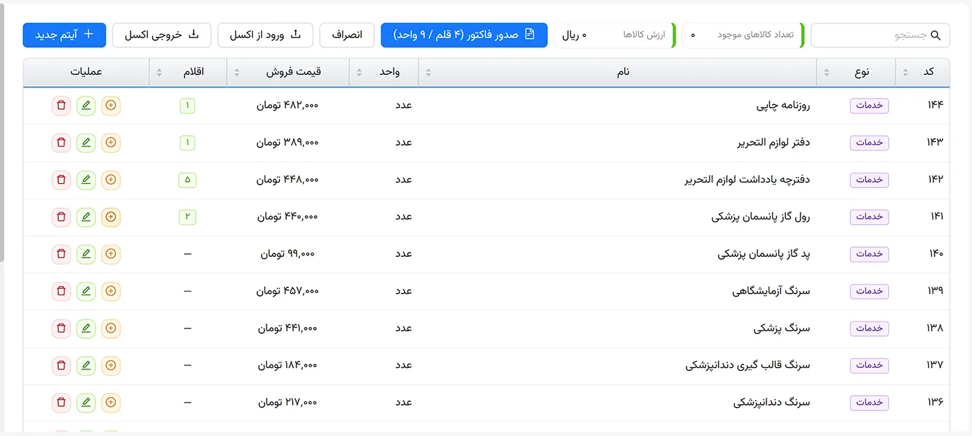The image size is (972, 436).
Task: Select price ۱۸۴,۰۰۰ تومان cell
Action: click(x=287, y=365)
